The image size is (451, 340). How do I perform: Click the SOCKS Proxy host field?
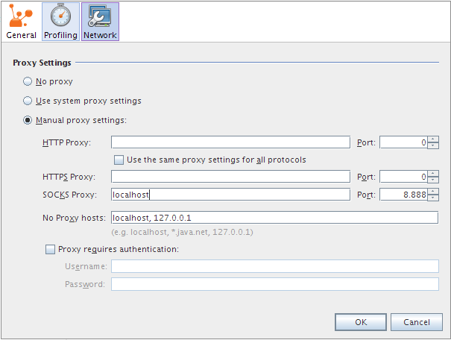pyautogui.click(x=230, y=195)
